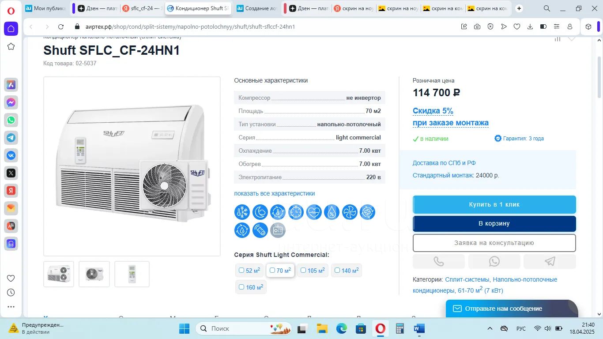The width and height of the screenshot is (603, 339).
Task: Open X (Twitter) in Opera sidebar
Action: (11, 173)
